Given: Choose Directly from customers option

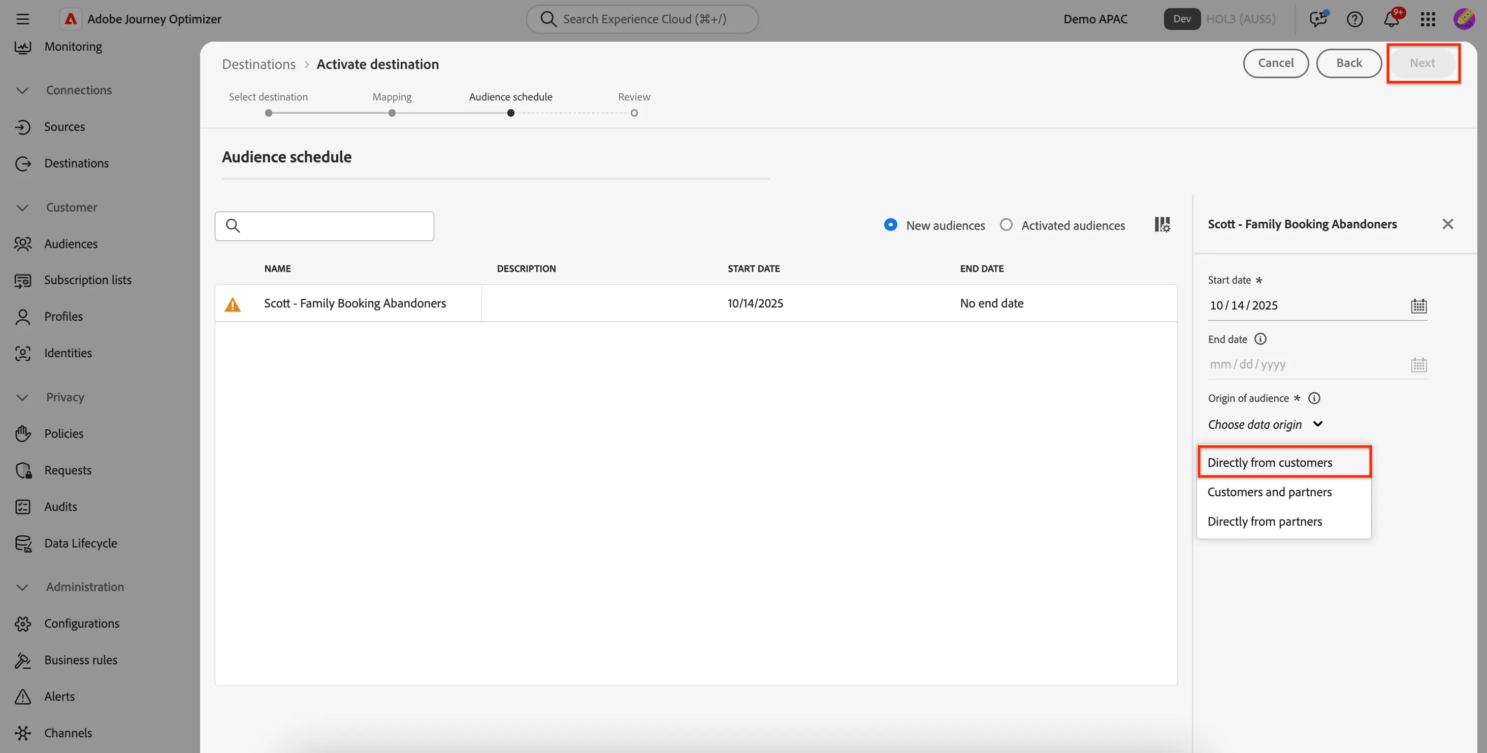Looking at the screenshot, I should point(1284,462).
